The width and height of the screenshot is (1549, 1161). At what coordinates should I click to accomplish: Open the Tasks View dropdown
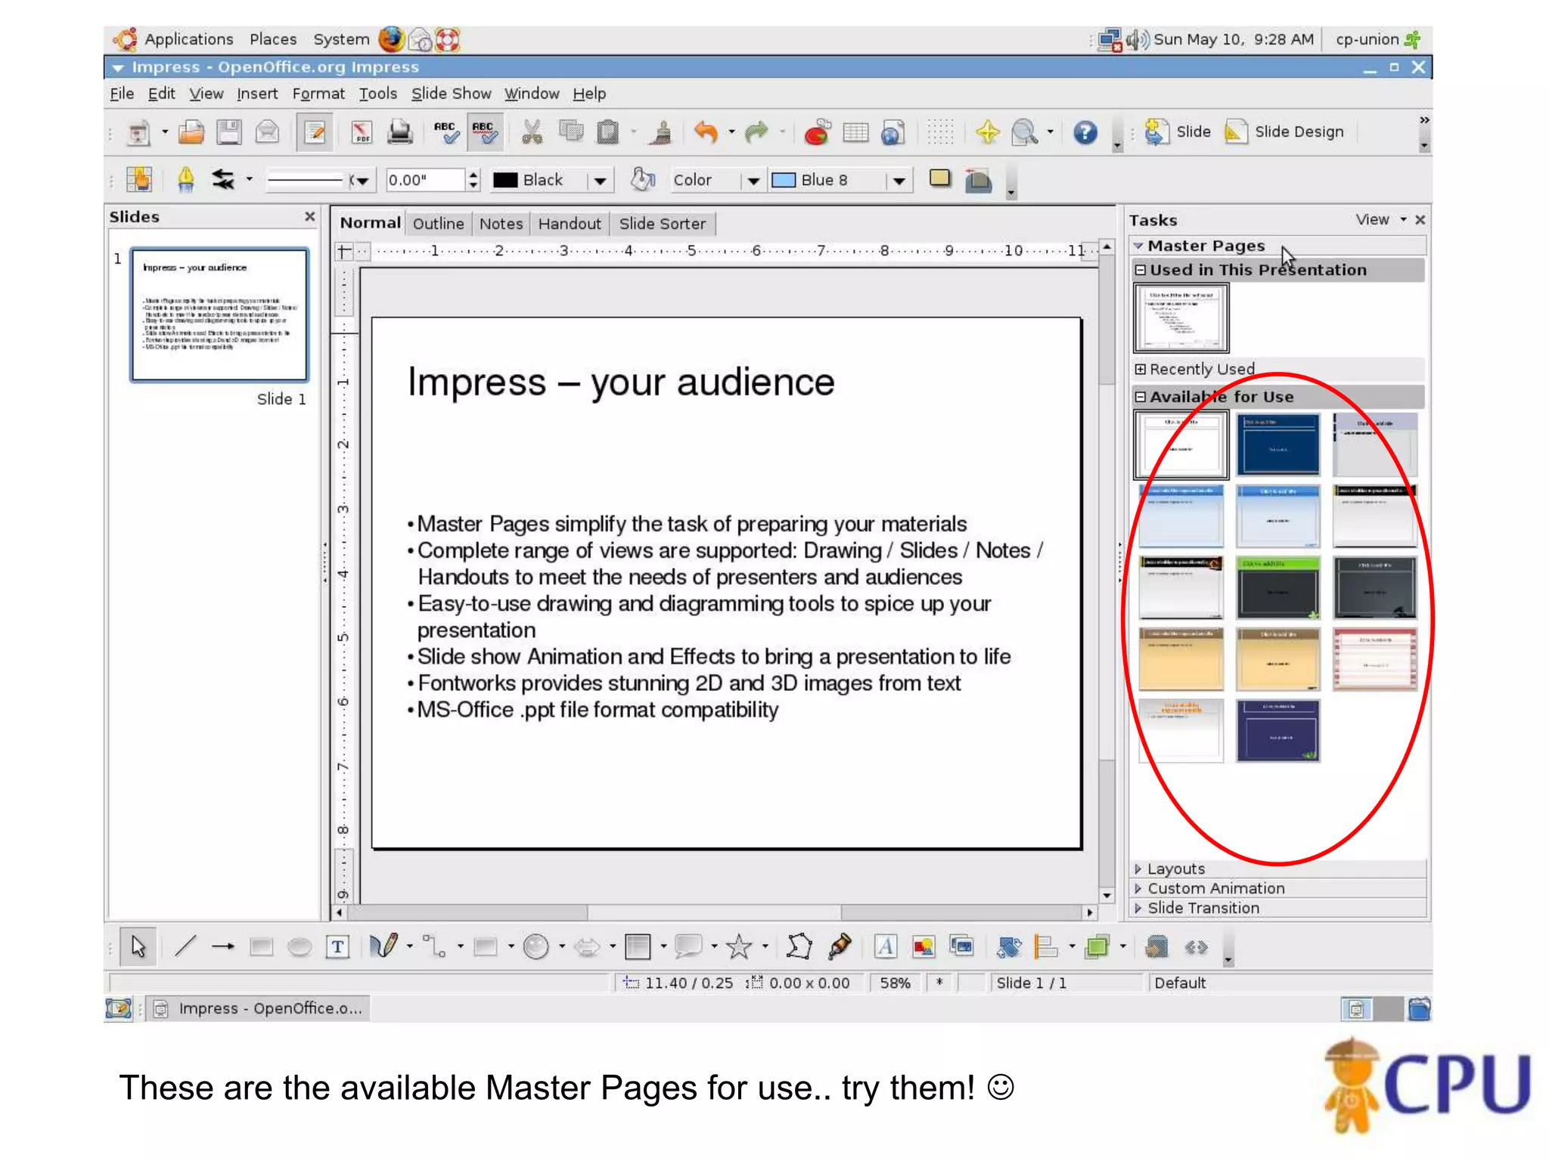pyautogui.click(x=1381, y=220)
